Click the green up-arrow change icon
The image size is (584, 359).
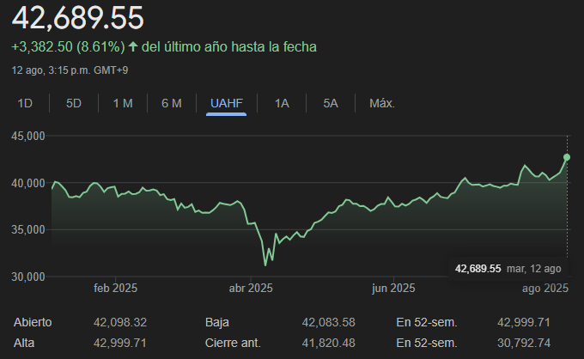coord(133,47)
